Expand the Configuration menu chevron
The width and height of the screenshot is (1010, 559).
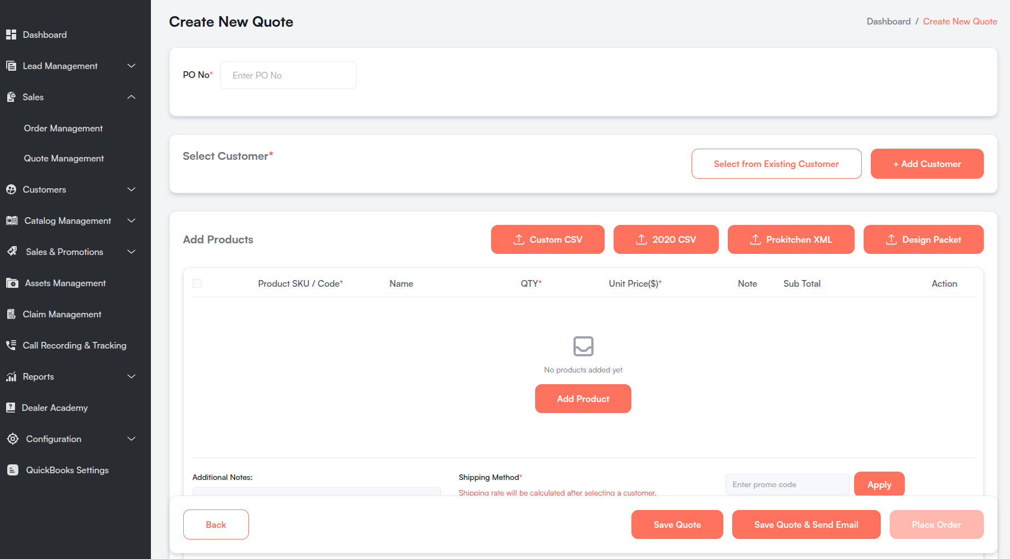[131, 439]
